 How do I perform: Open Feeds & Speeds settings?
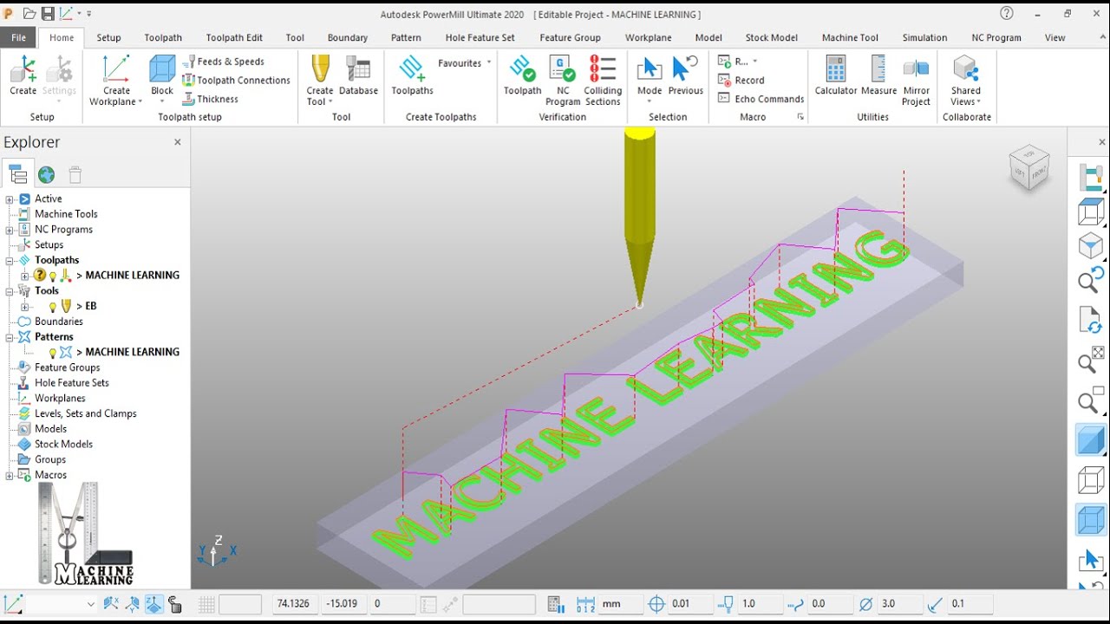point(224,62)
